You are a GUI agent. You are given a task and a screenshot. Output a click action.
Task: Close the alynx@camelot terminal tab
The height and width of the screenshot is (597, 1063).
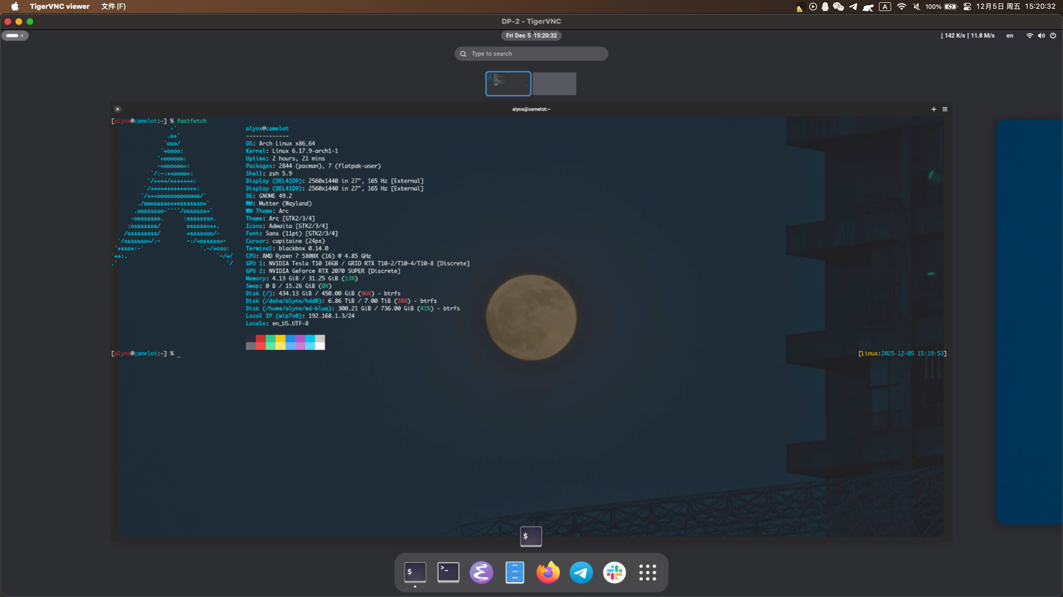coord(118,109)
